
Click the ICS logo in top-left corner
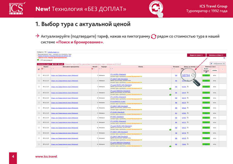[16, 9]
